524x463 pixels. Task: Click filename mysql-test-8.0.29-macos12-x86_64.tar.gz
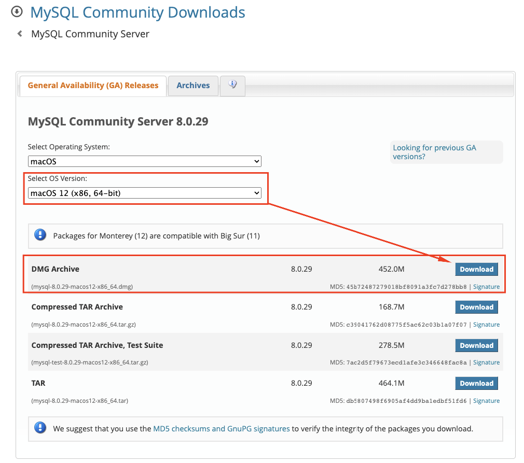90,362
